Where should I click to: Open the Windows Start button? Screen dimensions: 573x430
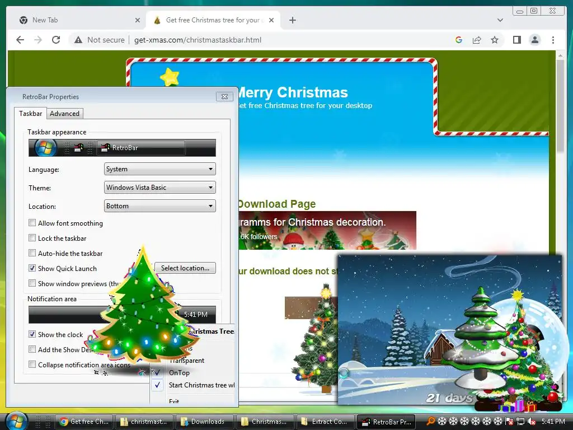[16, 421]
